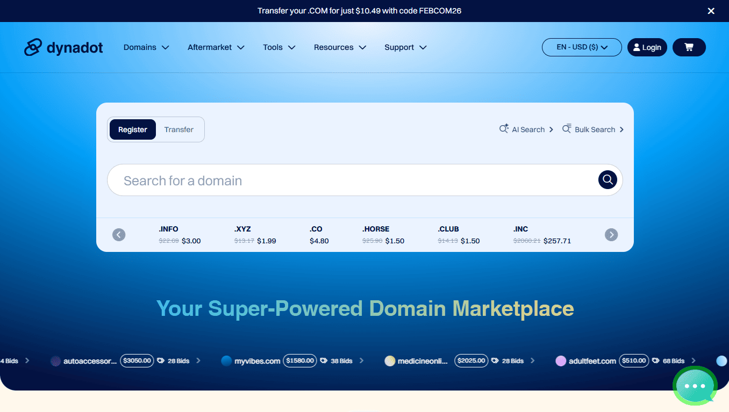Open AI Search sparkle icon link
The height and width of the screenshot is (412, 729).
526,129
